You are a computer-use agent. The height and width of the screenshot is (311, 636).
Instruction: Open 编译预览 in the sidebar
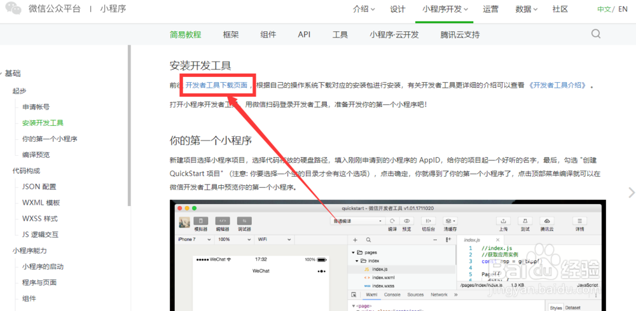pyautogui.click(x=36, y=155)
